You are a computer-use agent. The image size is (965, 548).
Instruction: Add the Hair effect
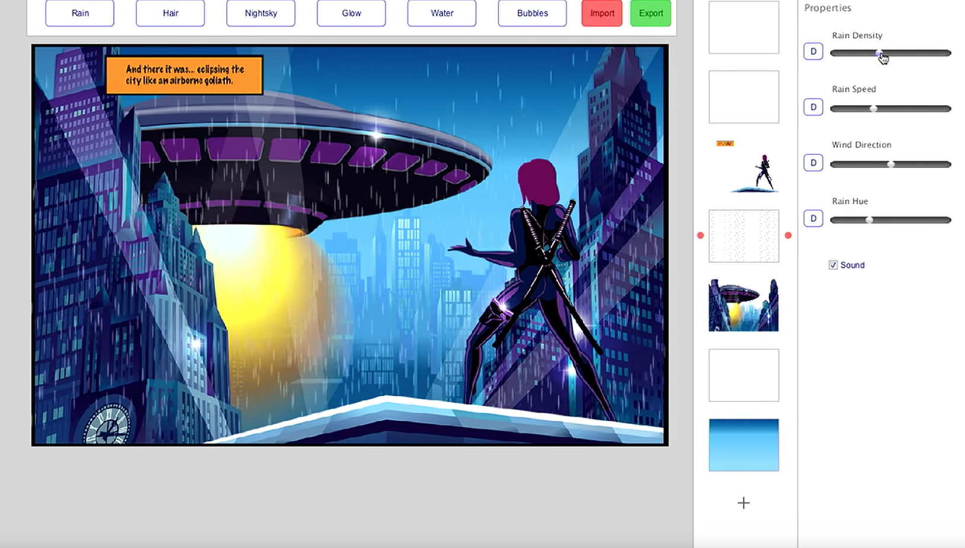170,13
